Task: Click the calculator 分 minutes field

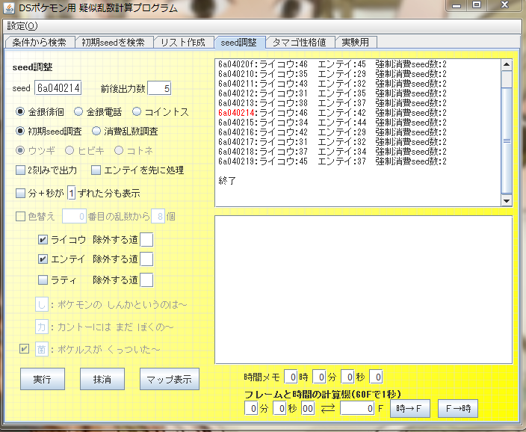Action: click(x=251, y=409)
